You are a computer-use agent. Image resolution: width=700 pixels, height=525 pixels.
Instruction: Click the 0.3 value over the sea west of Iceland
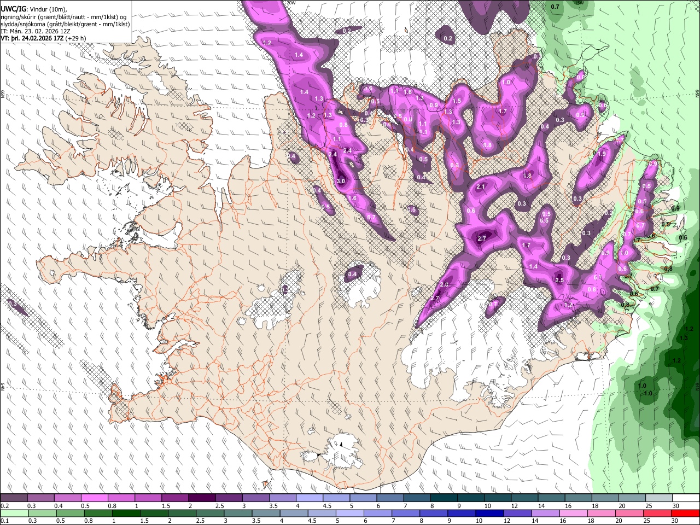pyautogui.click(x=13, y=304)
